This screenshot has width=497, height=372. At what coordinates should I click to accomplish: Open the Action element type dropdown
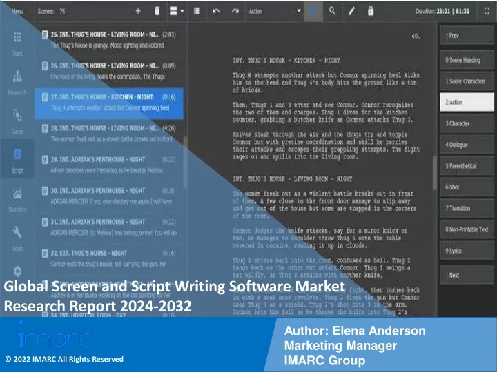(x=274, y=12)
